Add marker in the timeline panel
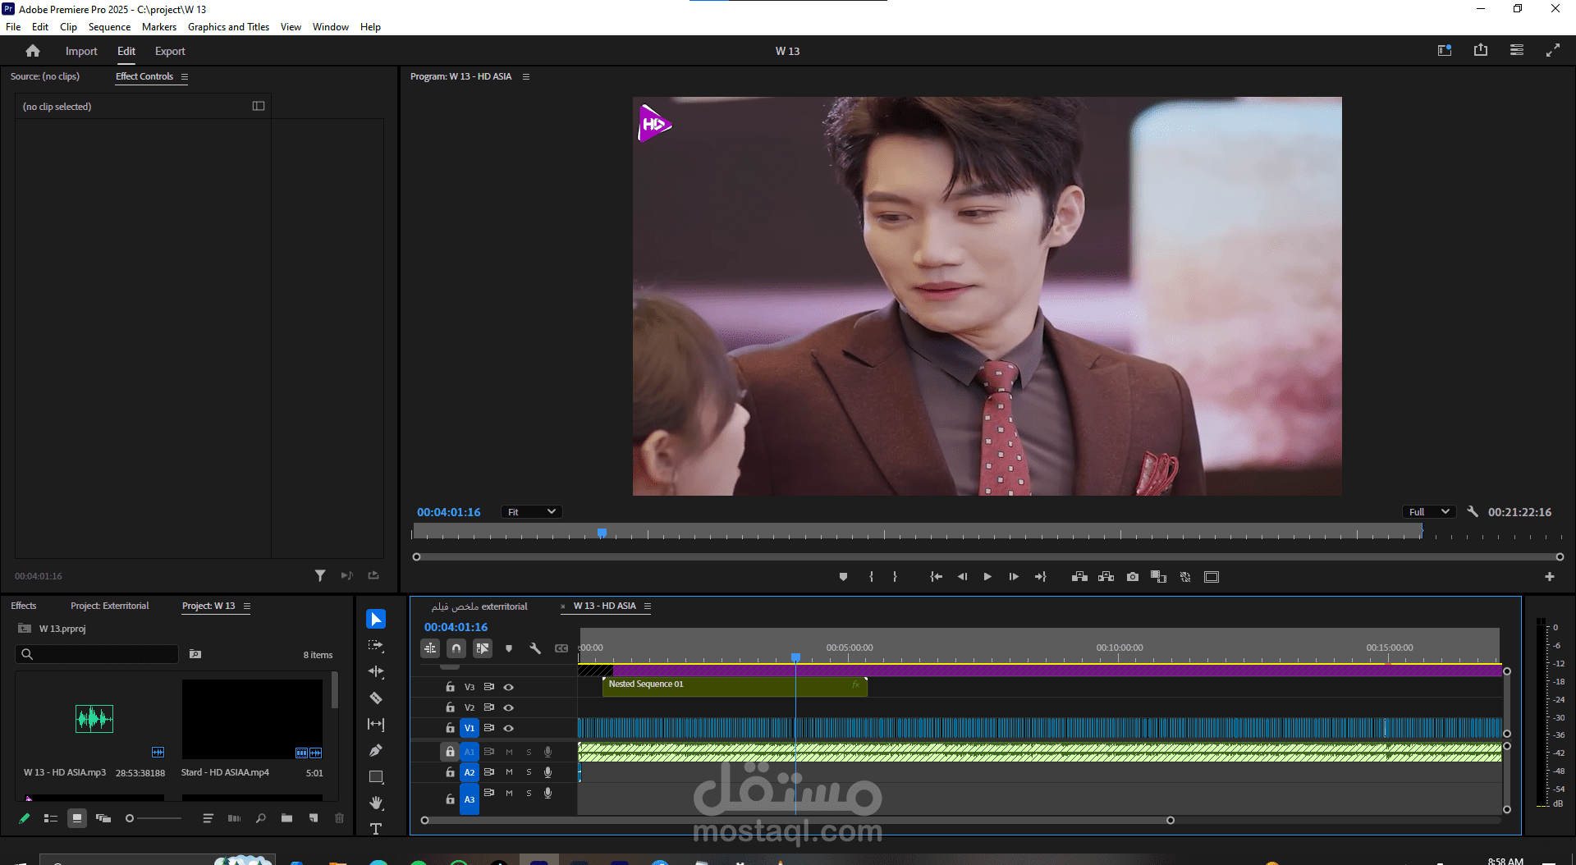This screenshot has height=865, width=1576. coord(509,648)
